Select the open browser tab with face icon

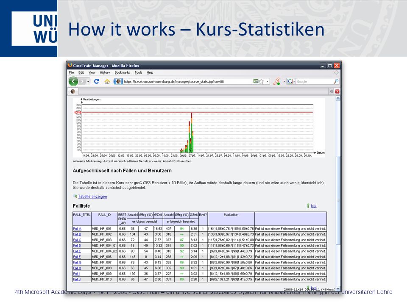click(73, 91)
